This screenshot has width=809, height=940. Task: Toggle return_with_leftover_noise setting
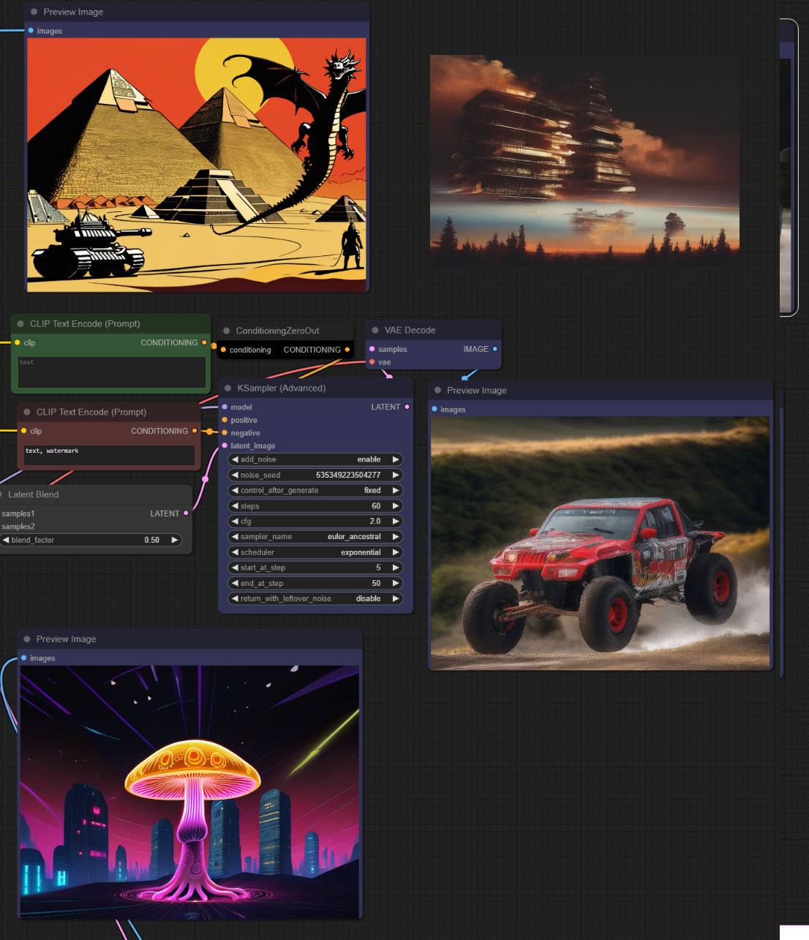pyautogui.click(x=315, y=598)
